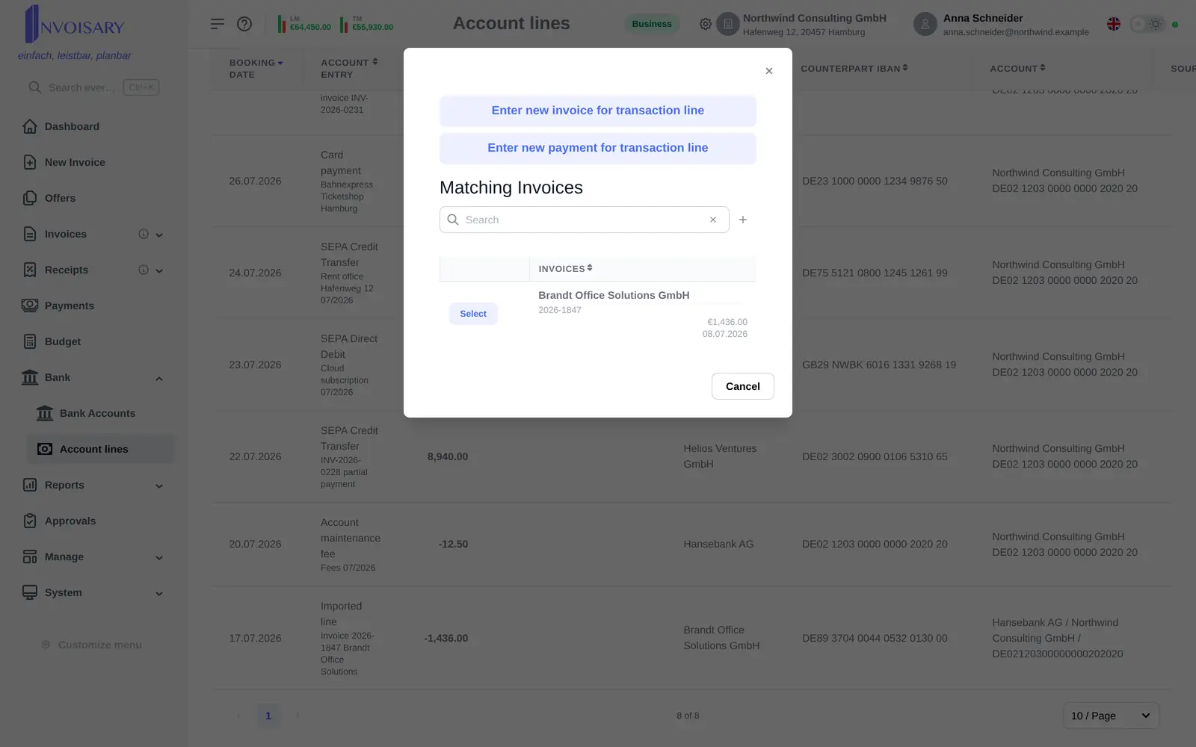Focus the global search box in sidebar
Image resolution: width=1196 pixels, height=747 pixels.
(x=94, y=87)
